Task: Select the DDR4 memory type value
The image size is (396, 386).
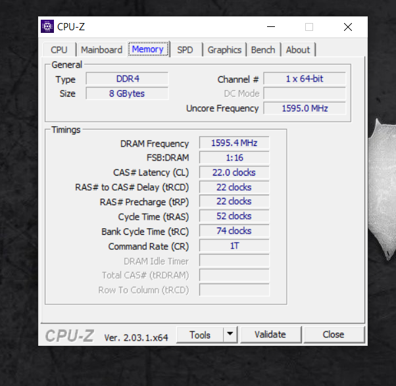Action: pos(127,79)
